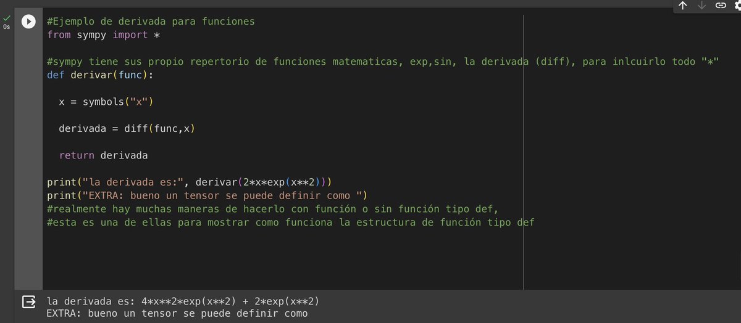Click the line 'x = symbols("x")'
Viewport: 741px width, 323px height.
coord(106,102)
